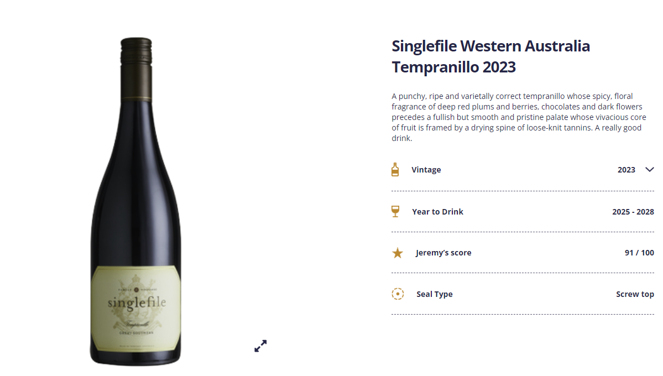663x376 pixels.
Task: Click the expand image arrows icon
Action: click(260, 346)
